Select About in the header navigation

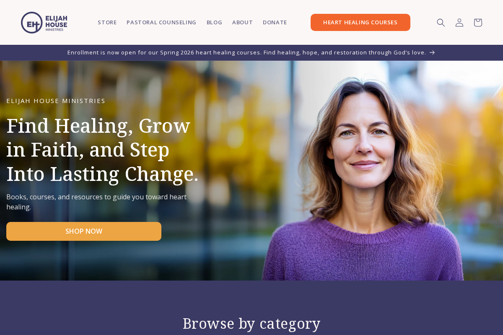coord(242,23)
